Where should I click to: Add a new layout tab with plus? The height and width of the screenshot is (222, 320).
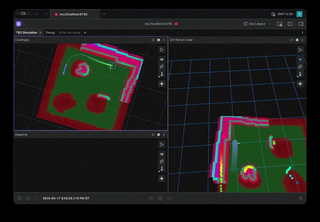(x=85, y=33)
